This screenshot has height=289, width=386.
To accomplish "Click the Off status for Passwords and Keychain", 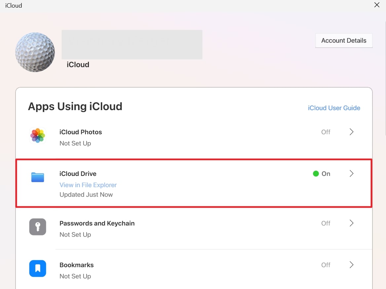I will click(x=326, y=223).
